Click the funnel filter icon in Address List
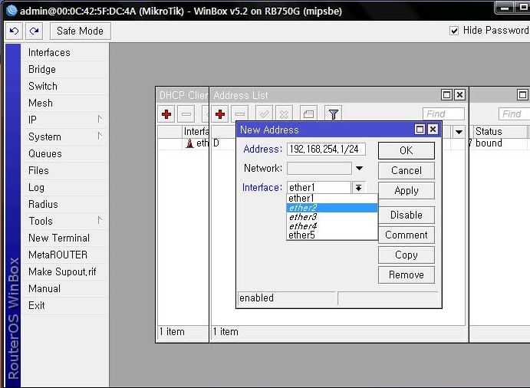 (334, 114)
